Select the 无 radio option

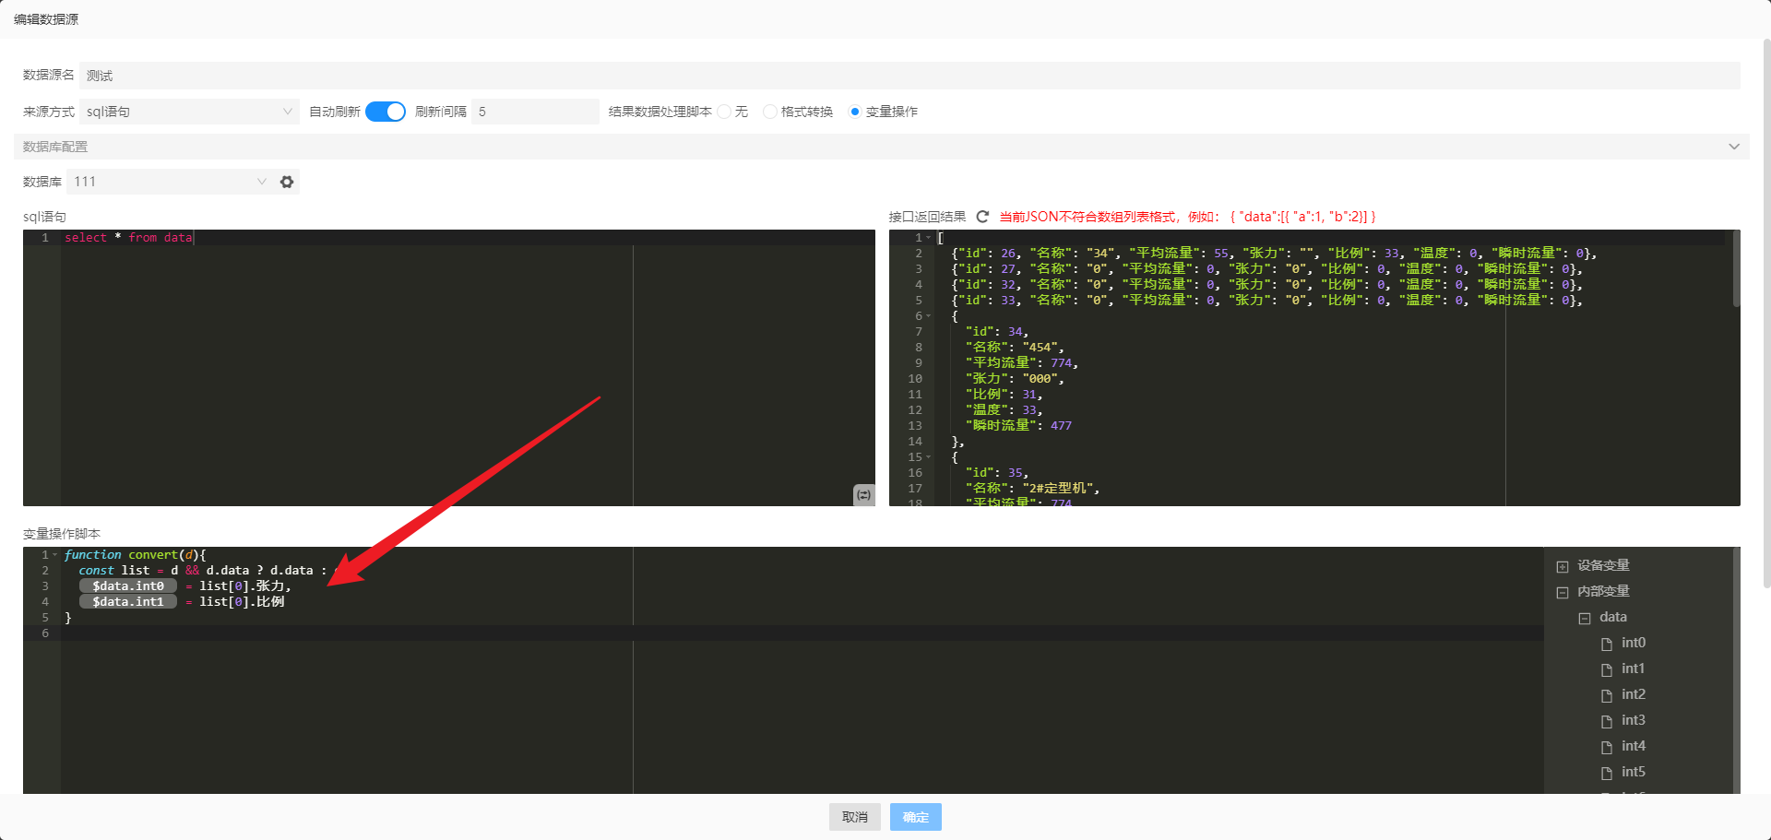click(725, 112)
